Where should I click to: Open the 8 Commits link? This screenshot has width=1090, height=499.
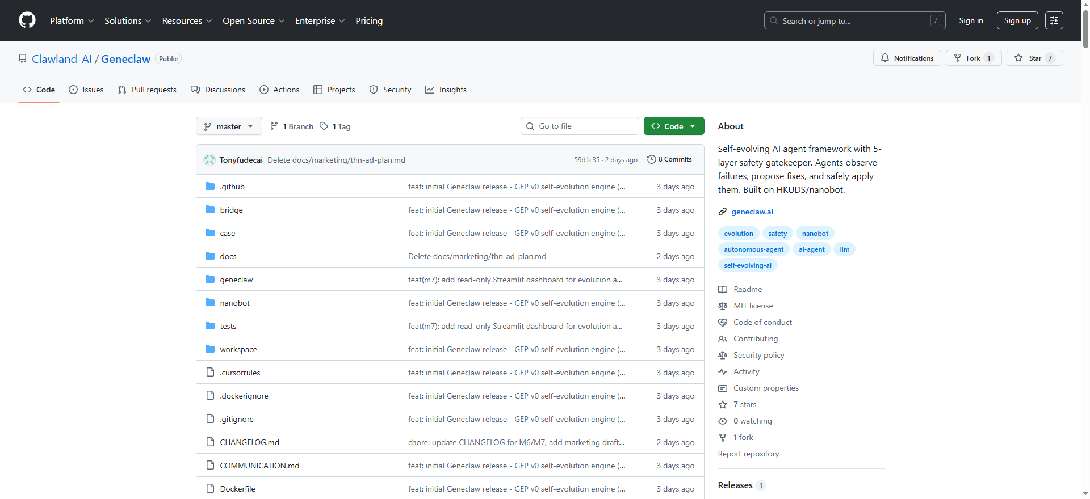tap(670, 159)
